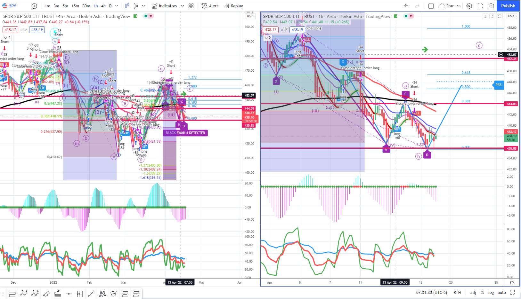Add an alert at 453.07 price plus icon
Viewport: 521px width, 299px height.
(x=501, y=55)
